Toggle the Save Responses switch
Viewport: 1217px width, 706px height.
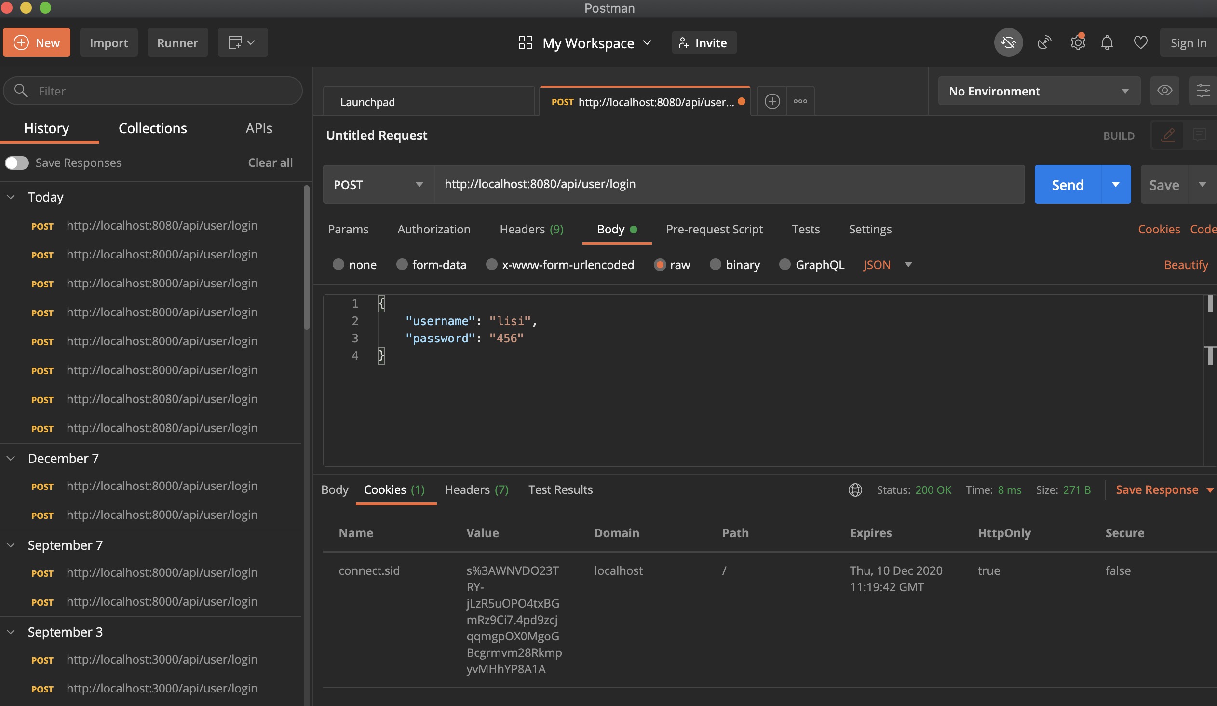pos(17,163)
